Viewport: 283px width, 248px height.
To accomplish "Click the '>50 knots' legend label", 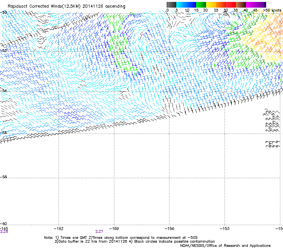I will point(272,10).
